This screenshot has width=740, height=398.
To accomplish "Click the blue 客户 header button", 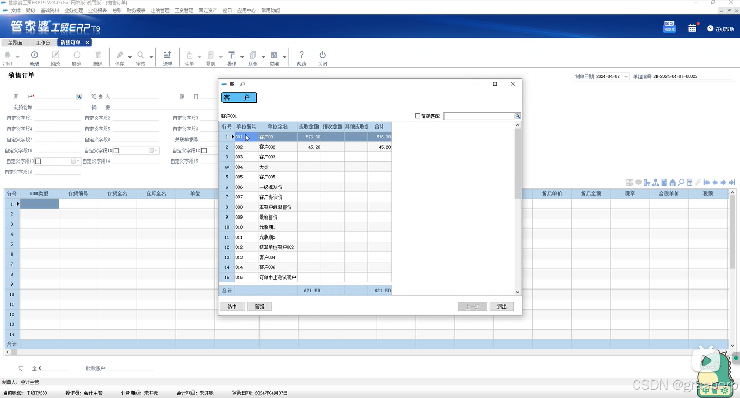I will click(x=239, y=98).
